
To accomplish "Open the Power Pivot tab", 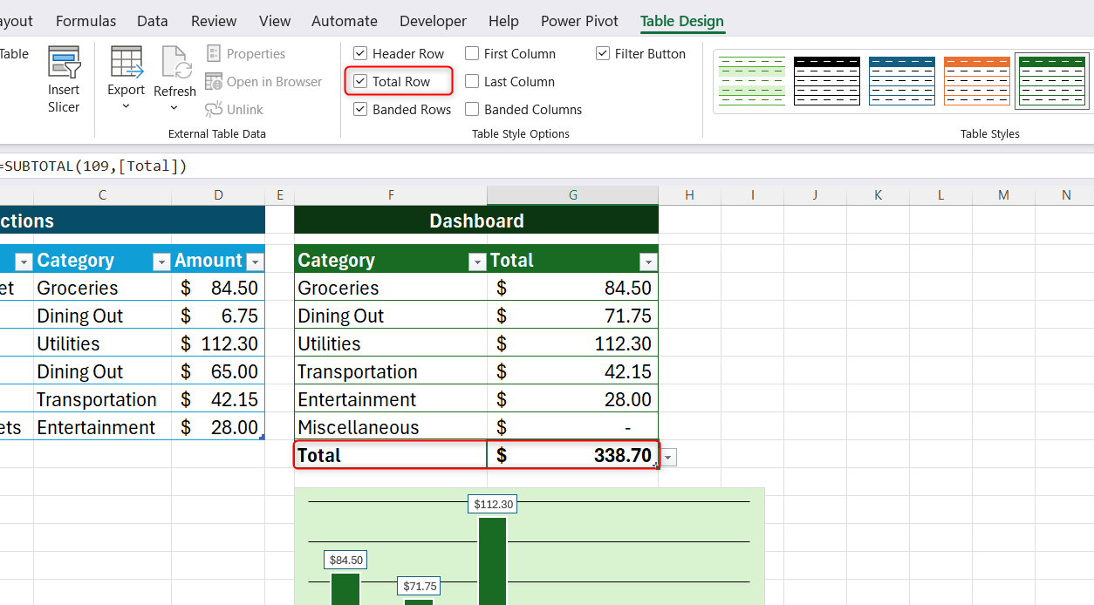I will coord(579,21).
